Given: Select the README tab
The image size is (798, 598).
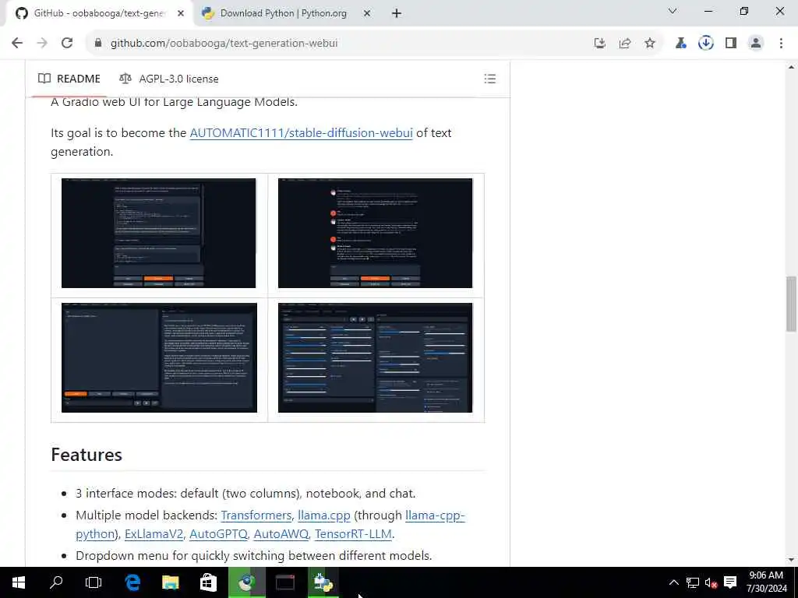Looking at the screenshot, I should [69, 79].
